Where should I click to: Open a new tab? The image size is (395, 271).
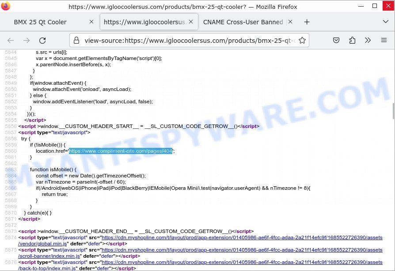307,22
